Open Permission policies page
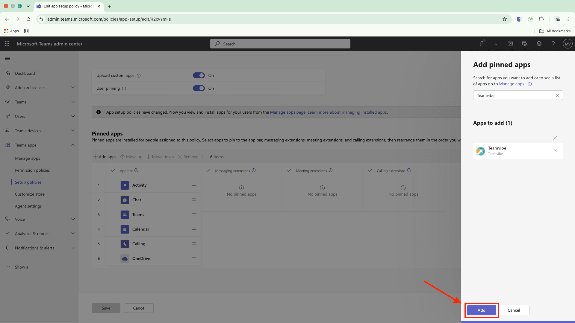 (x=32, y=170)
